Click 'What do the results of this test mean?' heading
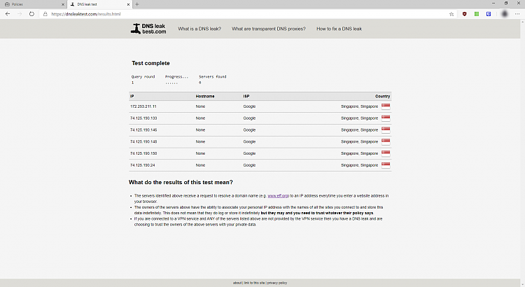The height and width of the screenshot is (287, 525). click(181, 182)
